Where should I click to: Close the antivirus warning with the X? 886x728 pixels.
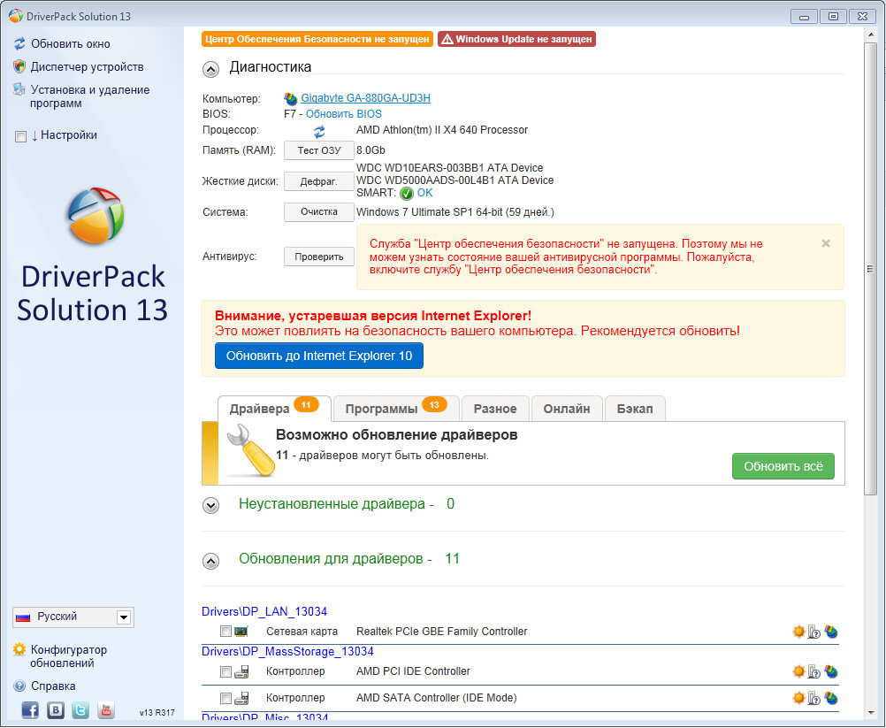click(x=826, y=243)
